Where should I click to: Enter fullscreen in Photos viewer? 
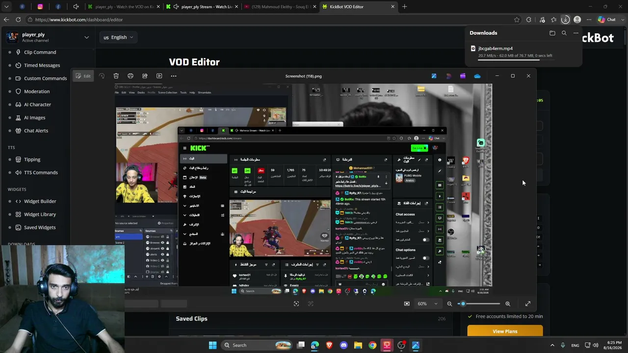pyautogui.click(x=528, y=304)
